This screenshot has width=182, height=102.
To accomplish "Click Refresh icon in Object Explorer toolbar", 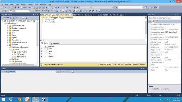I will click(x=23, y=18).
